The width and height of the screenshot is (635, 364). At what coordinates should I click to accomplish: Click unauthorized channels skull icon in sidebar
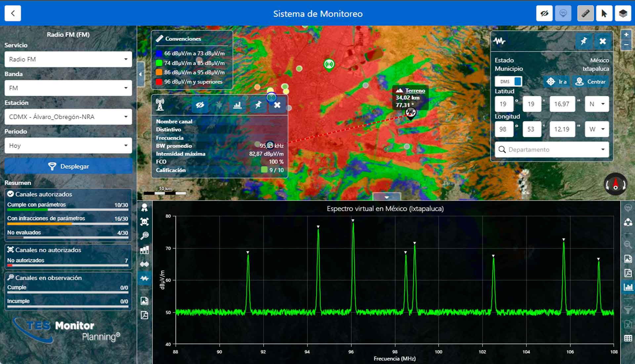coord(145,221)
